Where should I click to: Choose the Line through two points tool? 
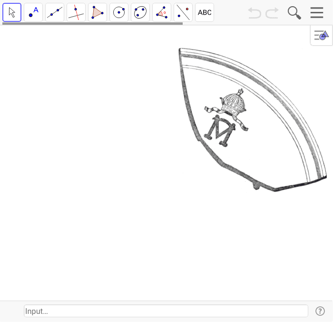55,12
